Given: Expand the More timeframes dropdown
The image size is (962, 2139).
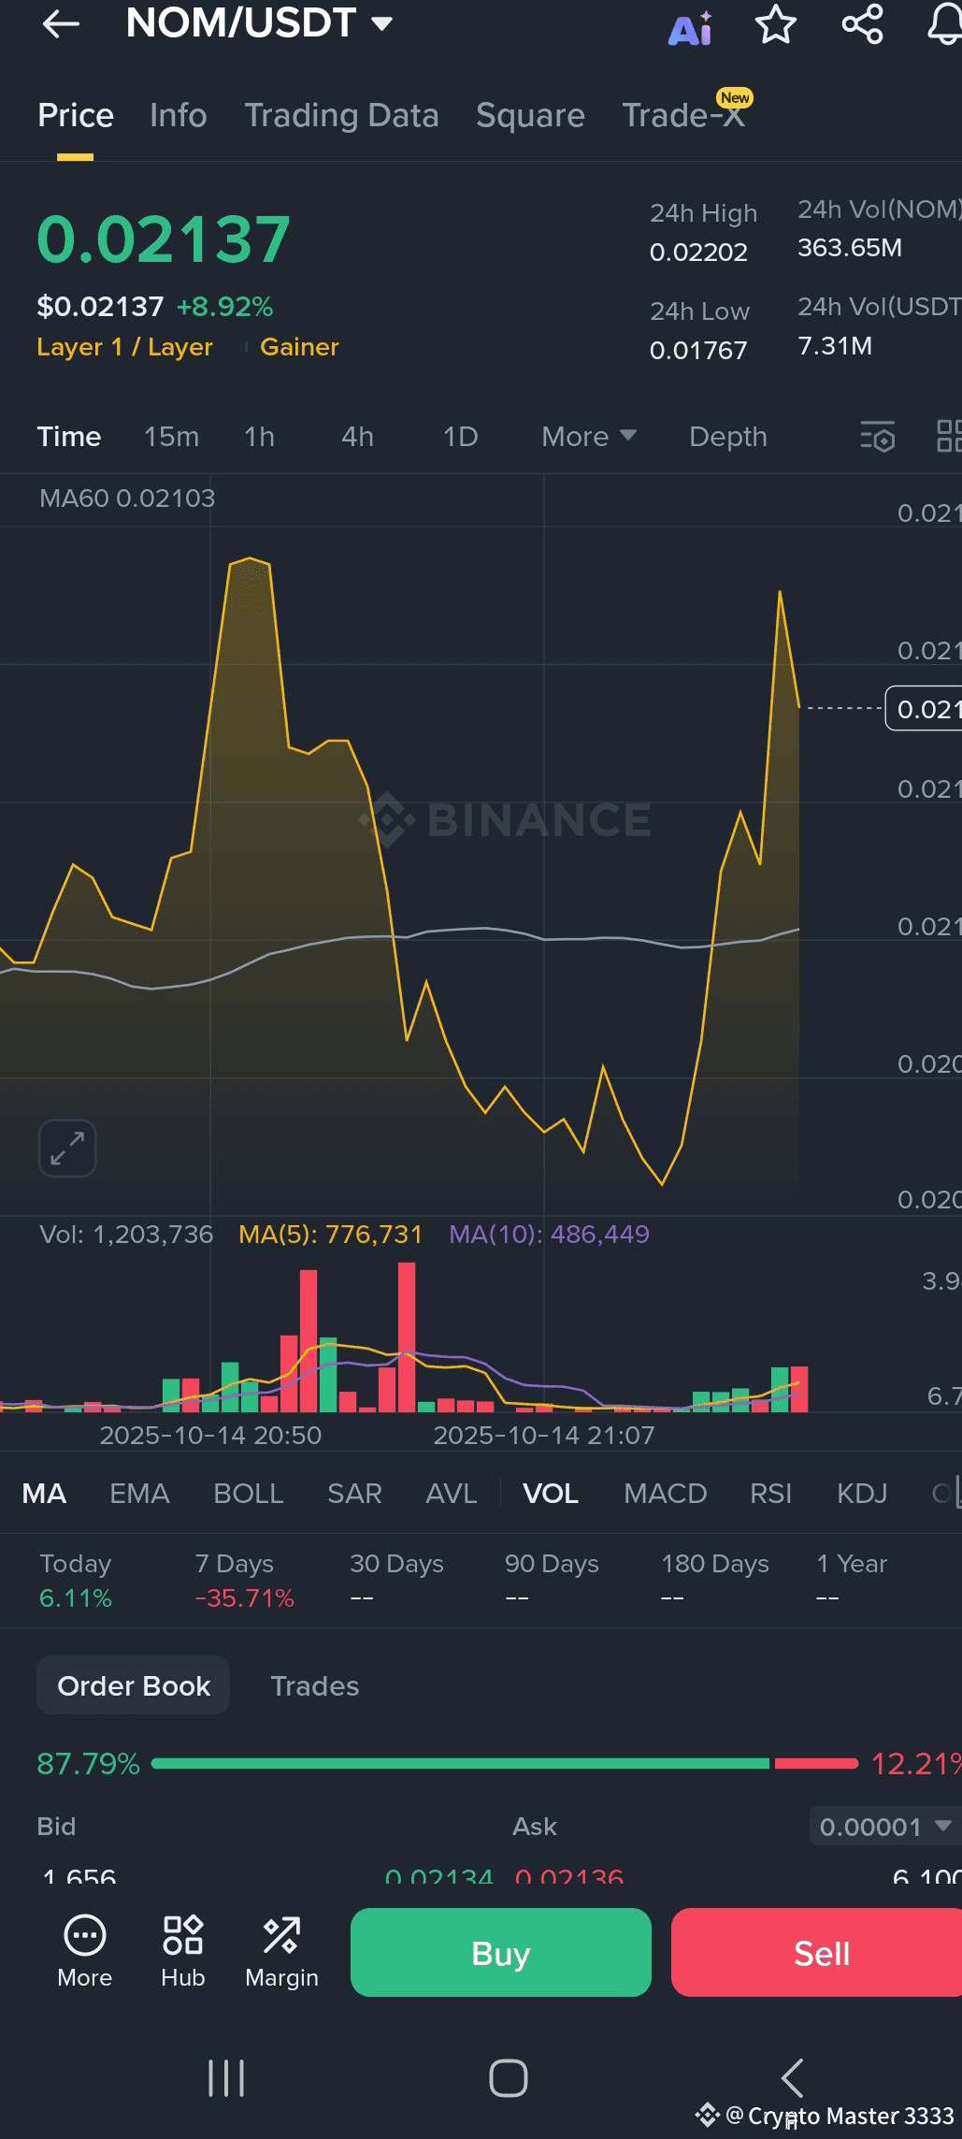Looking at the screenshot, I should pyautogui.click(x=589, y=436).
